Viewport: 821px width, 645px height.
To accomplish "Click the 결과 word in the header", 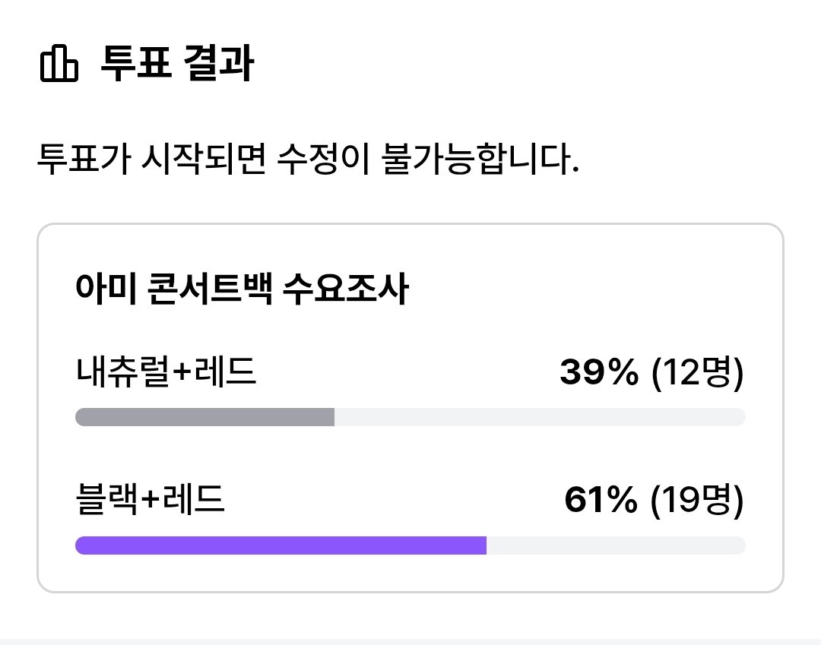I will [219, 63].
